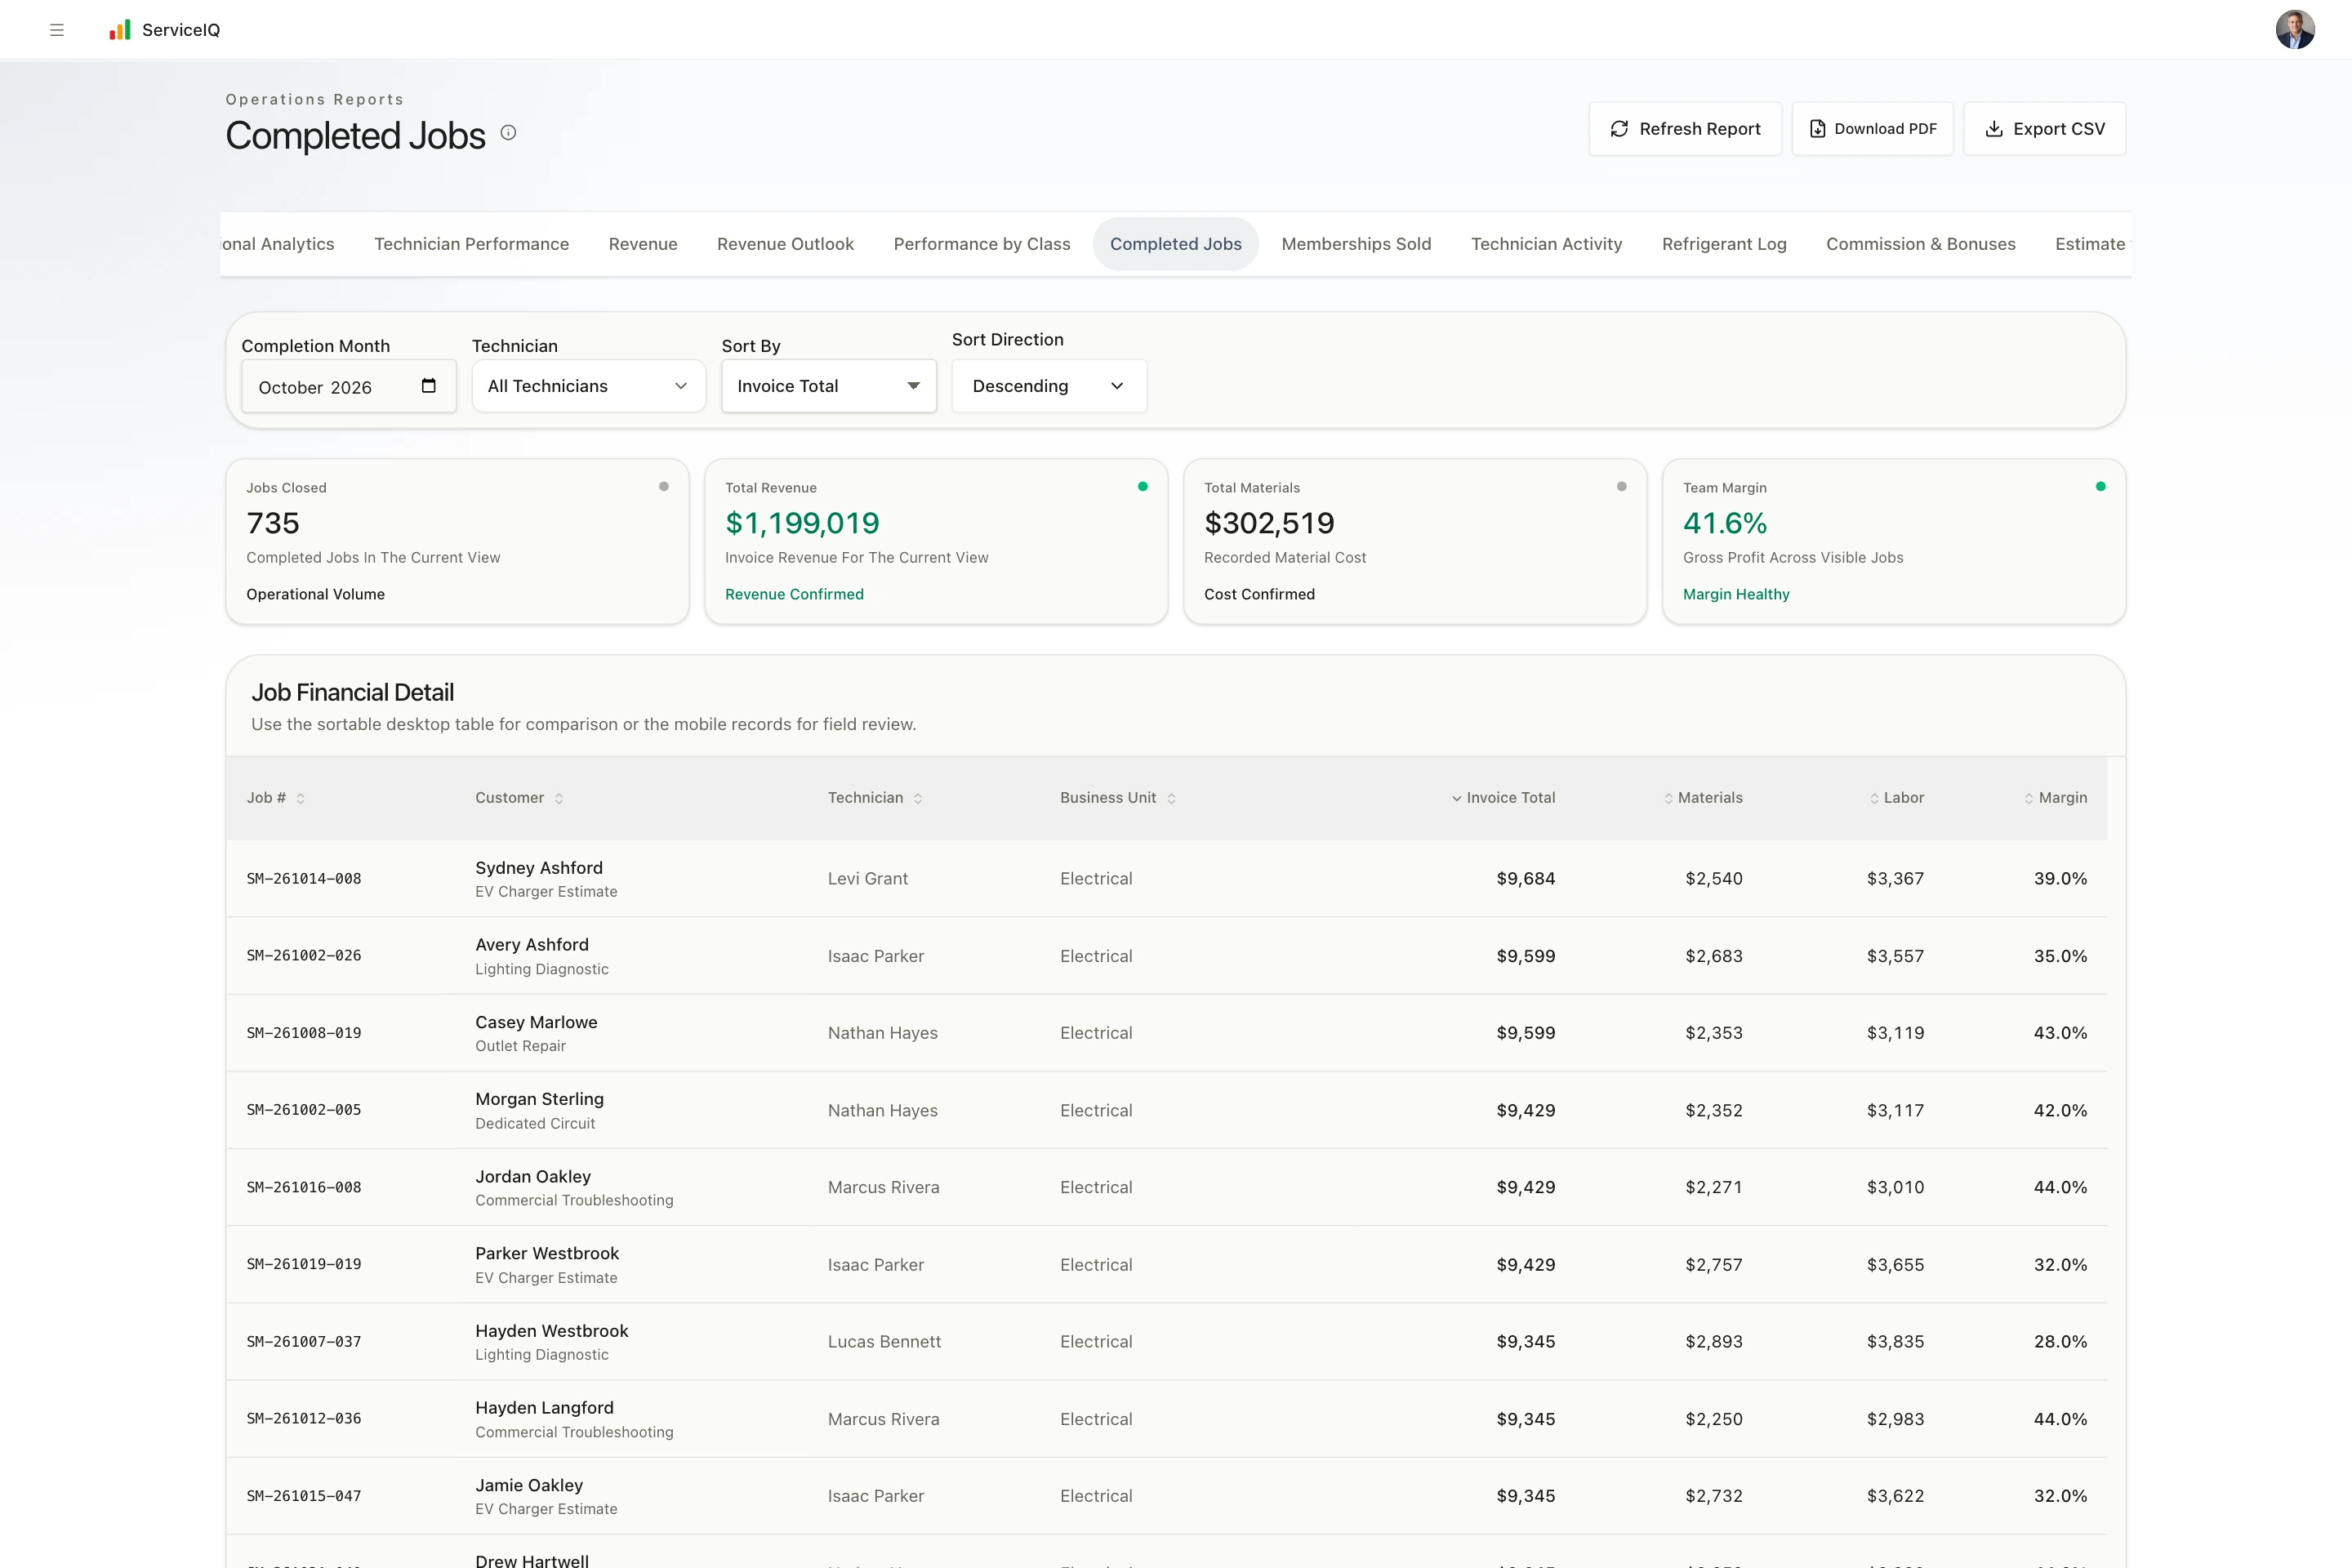Click the info icon beside Completed Jobs
Viewport: 2352px width, 1568px height.
(508, 133)
